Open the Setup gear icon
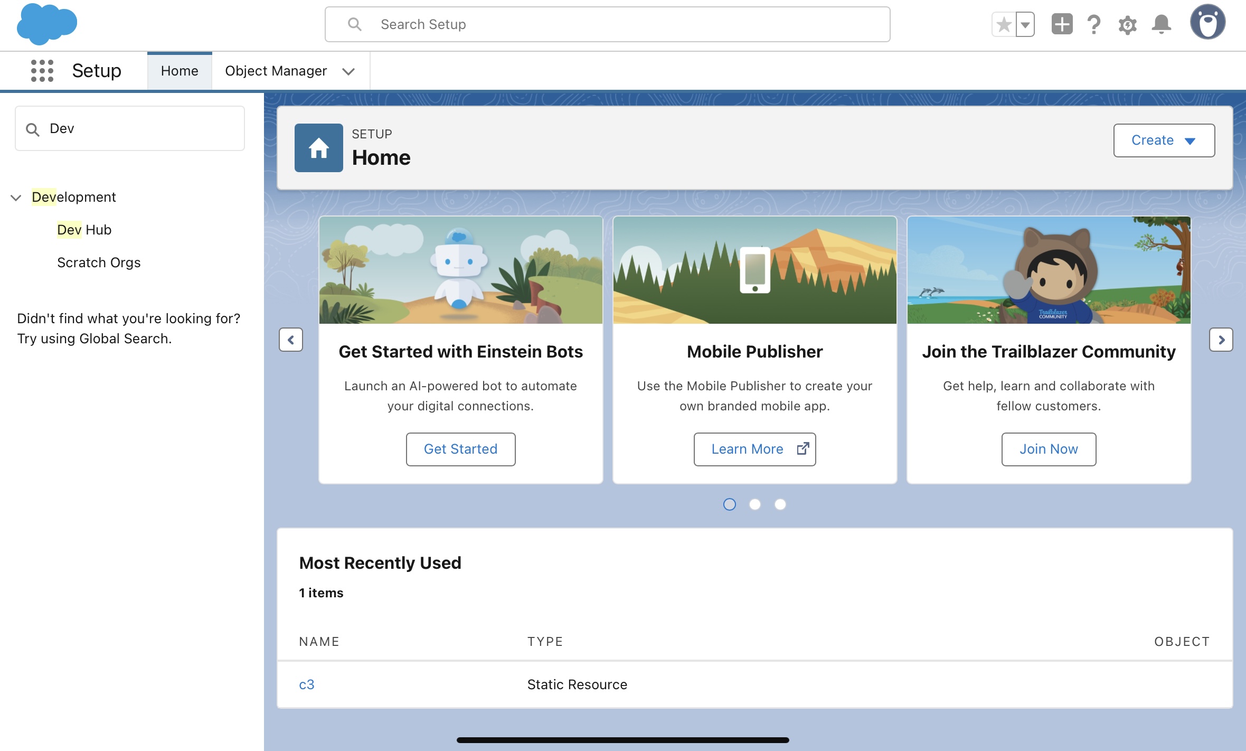The width and height of the screenshot is (1246, 751). click(x=1127, y=25)
